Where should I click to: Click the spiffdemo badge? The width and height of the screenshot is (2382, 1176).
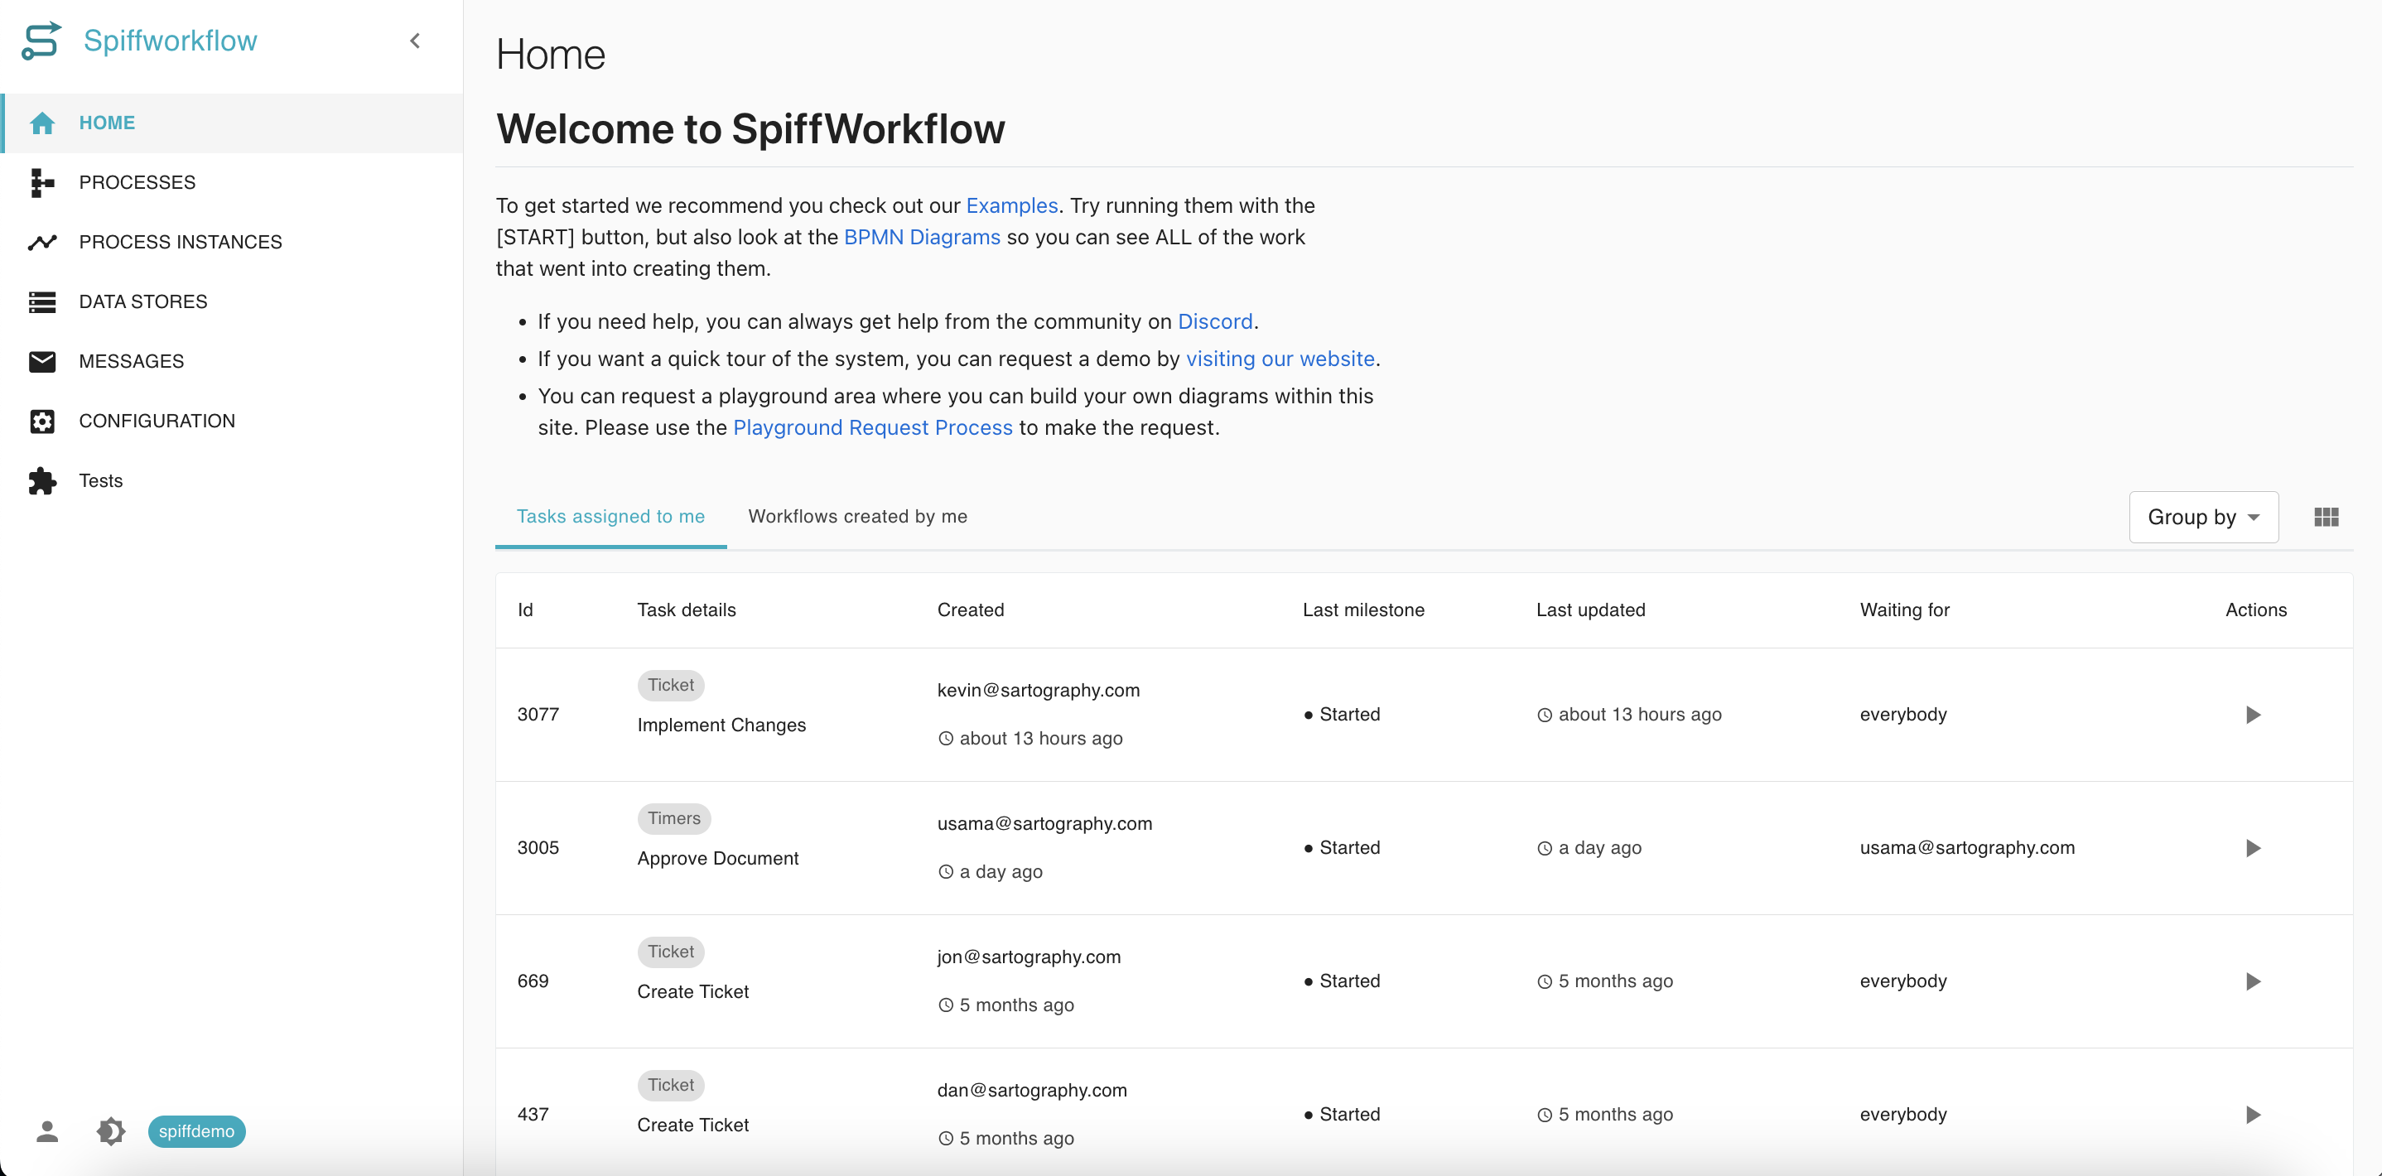(x=196, y=1130)
